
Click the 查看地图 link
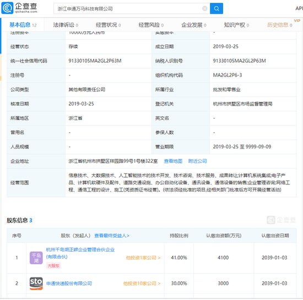pos(173,161)
